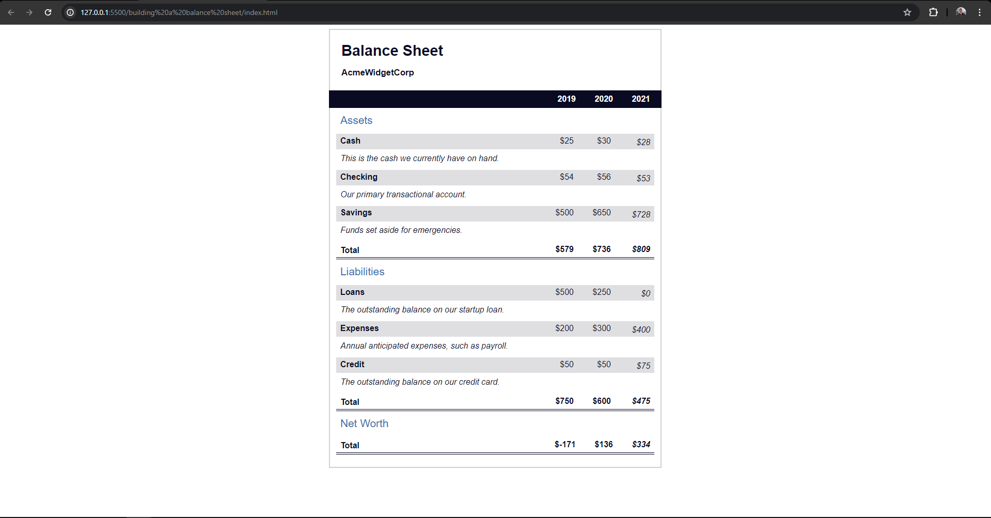Click the AcmeWidgetCorp company name
This screenshot has width=991, height=518.
pyautogui.click(x=377, y=73)
